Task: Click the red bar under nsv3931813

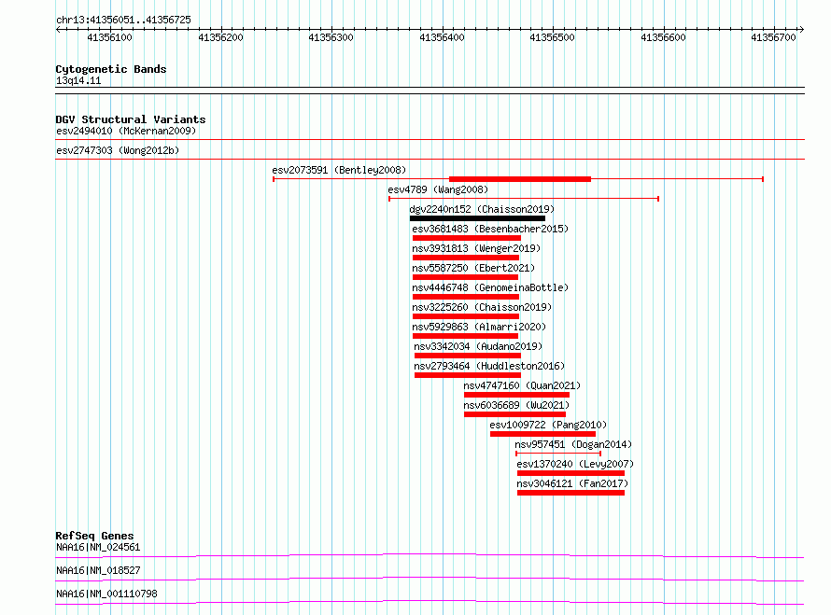Action: click(466, 258)
